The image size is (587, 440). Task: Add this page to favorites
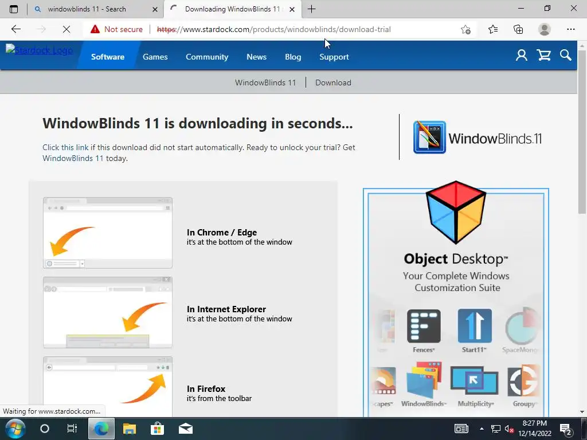465,29
